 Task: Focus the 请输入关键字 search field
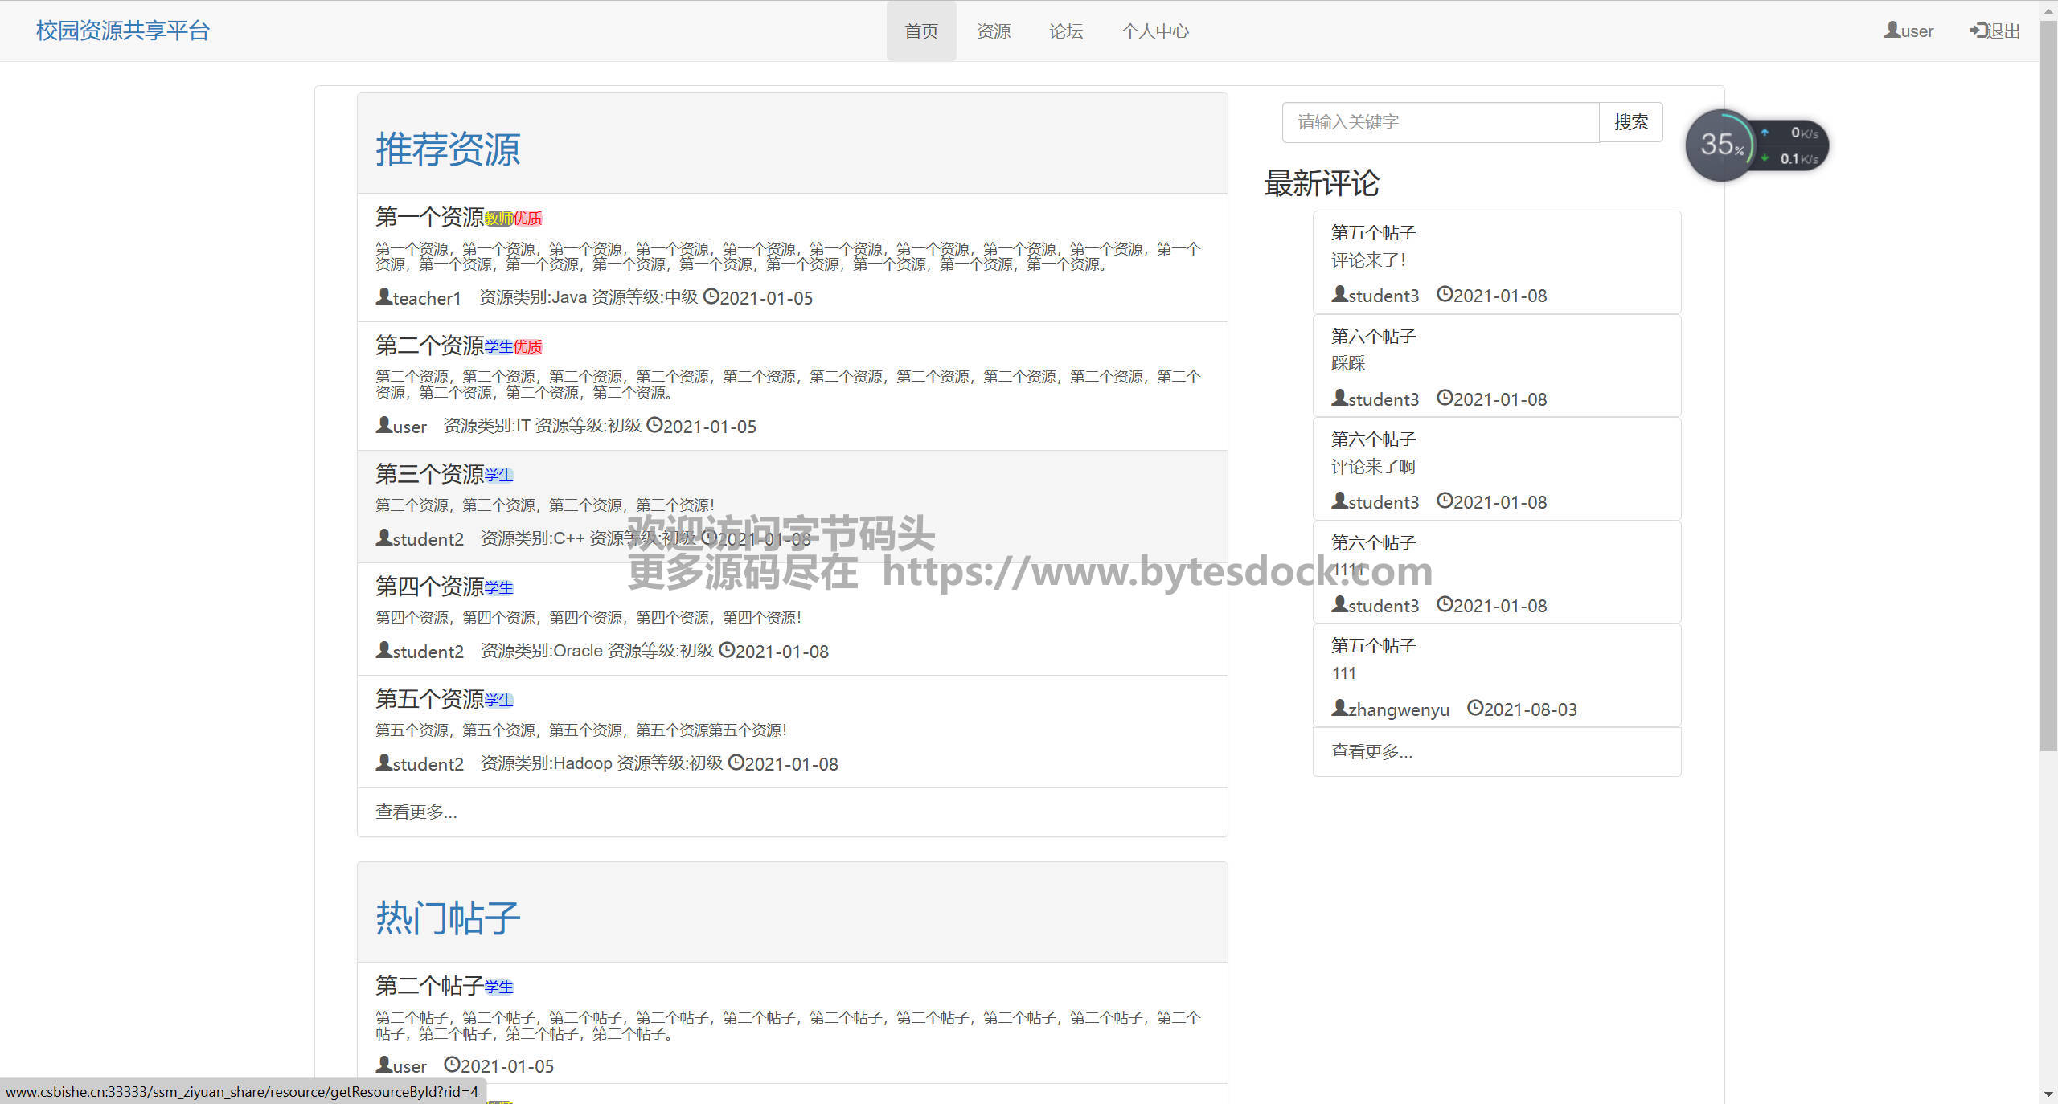coord(1440,122)
